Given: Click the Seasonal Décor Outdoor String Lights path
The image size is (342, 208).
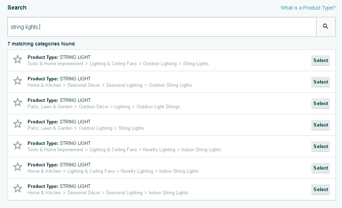Looking at the screenshot, I should [110, 85].
